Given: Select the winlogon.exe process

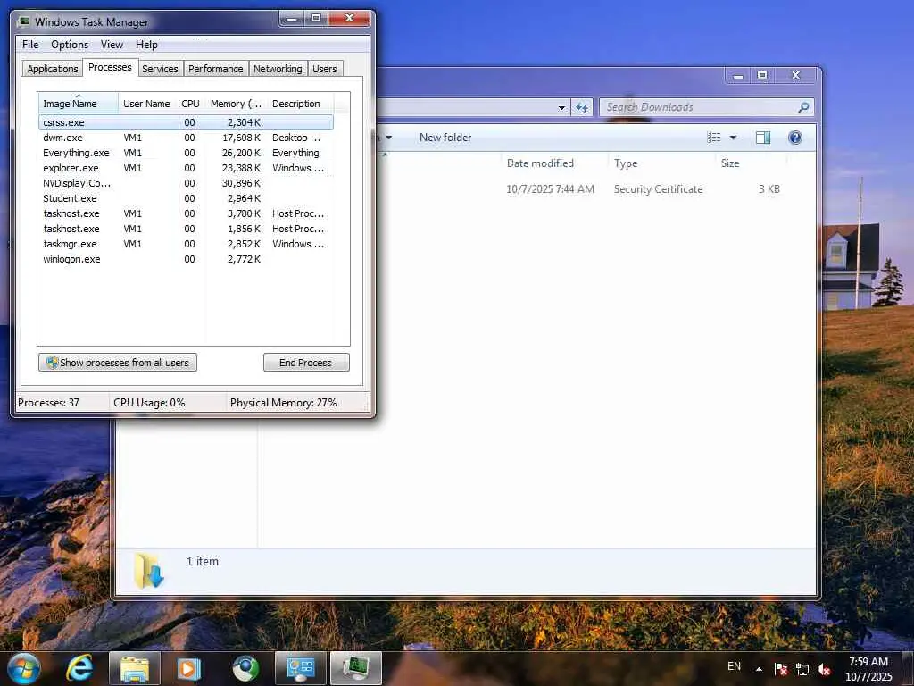Looking at the screenshot, I should click(x=186, y=259).
